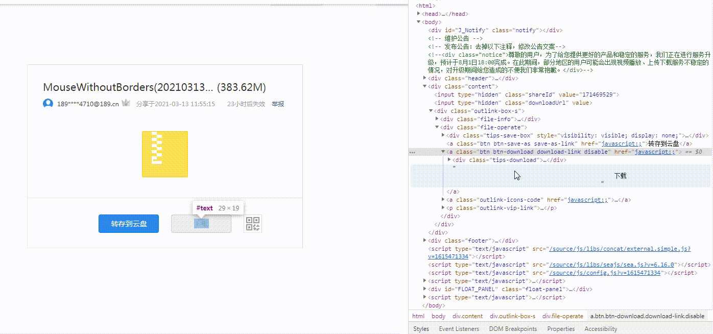Open the Accessibility tab
713x334 pixels.
(x=601, y=329)
